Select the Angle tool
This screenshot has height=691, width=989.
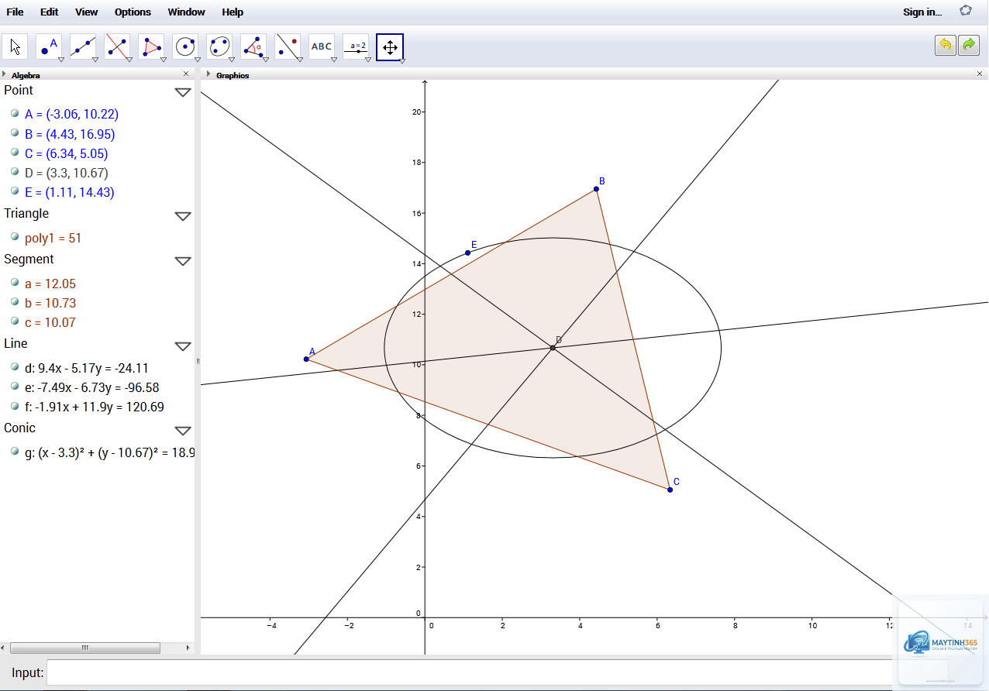[253, 46]
